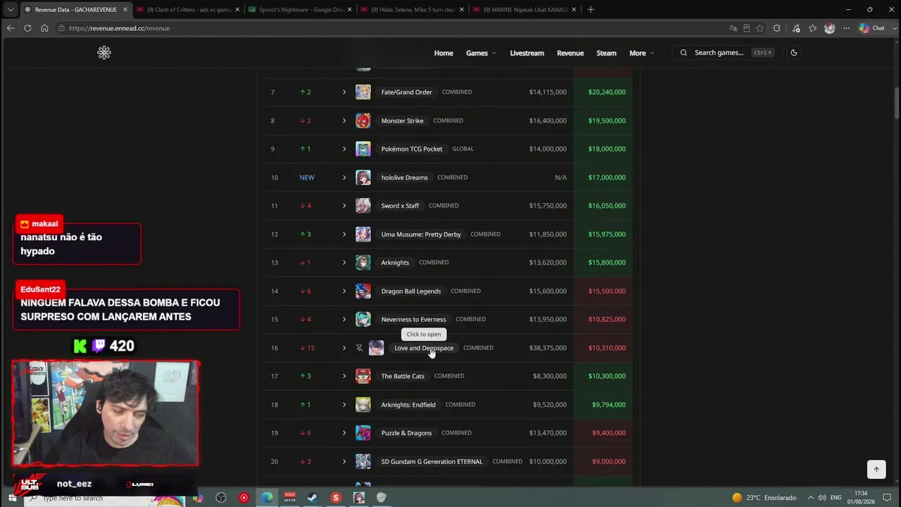
Task: Expand the Pokémon TCG Pocket row
Action: click(344, 149)
